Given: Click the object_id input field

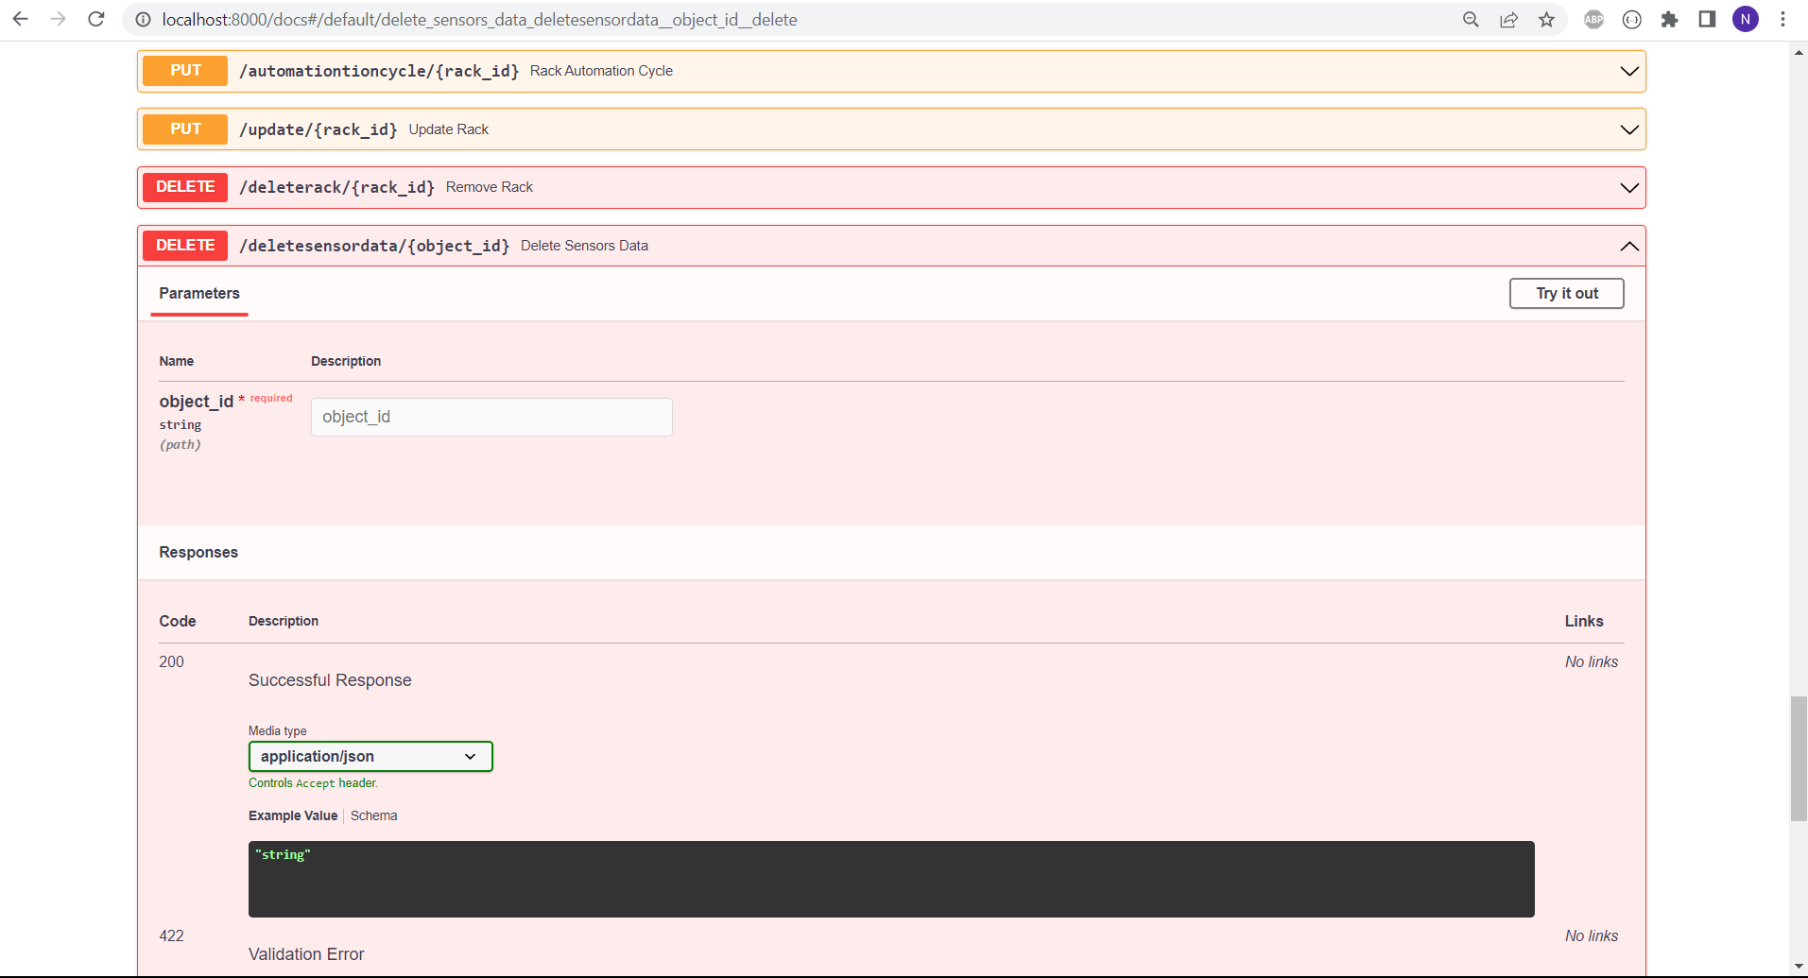Looking at the screenshot, I should point(491,417).
